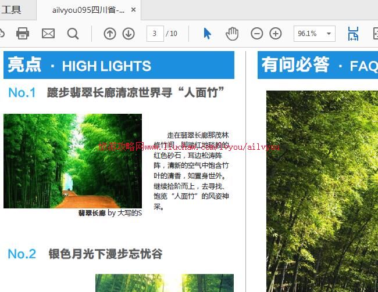
Task: Zoom in with the plus icon
Action: pos(276,34)
